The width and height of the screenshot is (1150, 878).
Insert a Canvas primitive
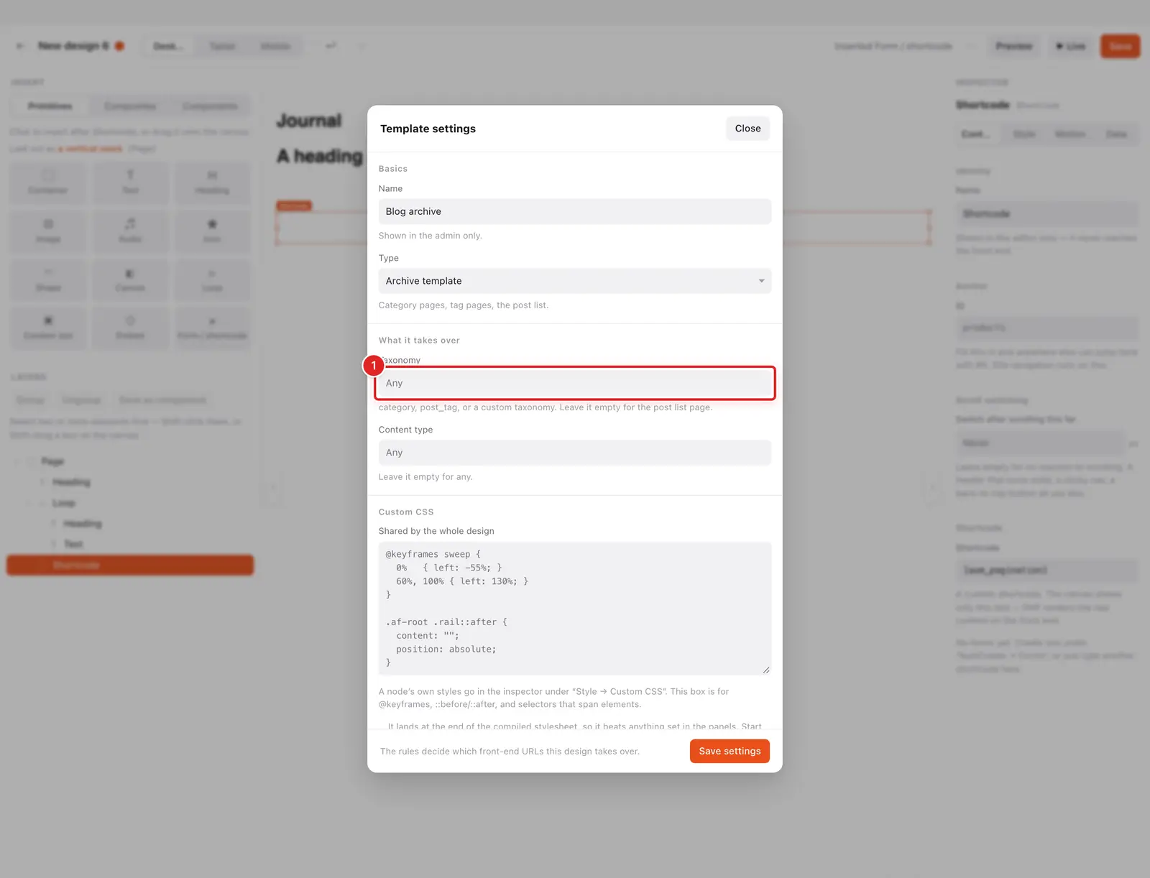click(x=130, y=280)
